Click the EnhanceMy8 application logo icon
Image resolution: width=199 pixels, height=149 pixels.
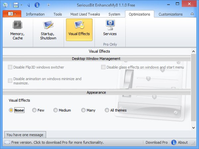5,5
